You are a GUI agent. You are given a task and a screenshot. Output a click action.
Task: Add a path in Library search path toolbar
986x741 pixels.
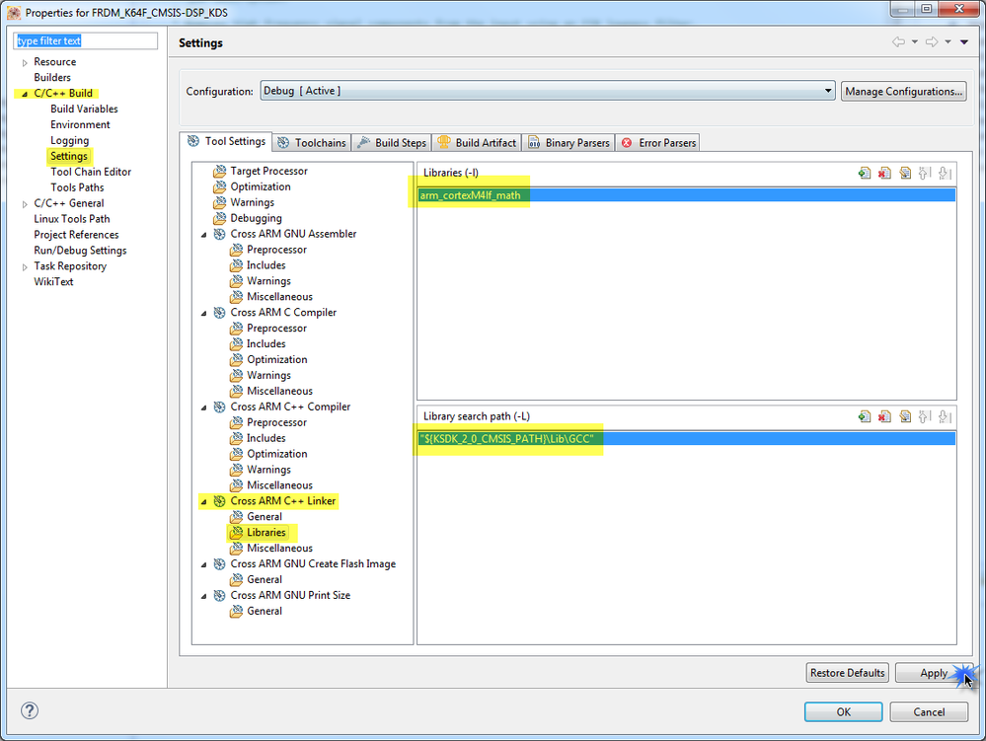pyautogui.click(x=864, y=416)
